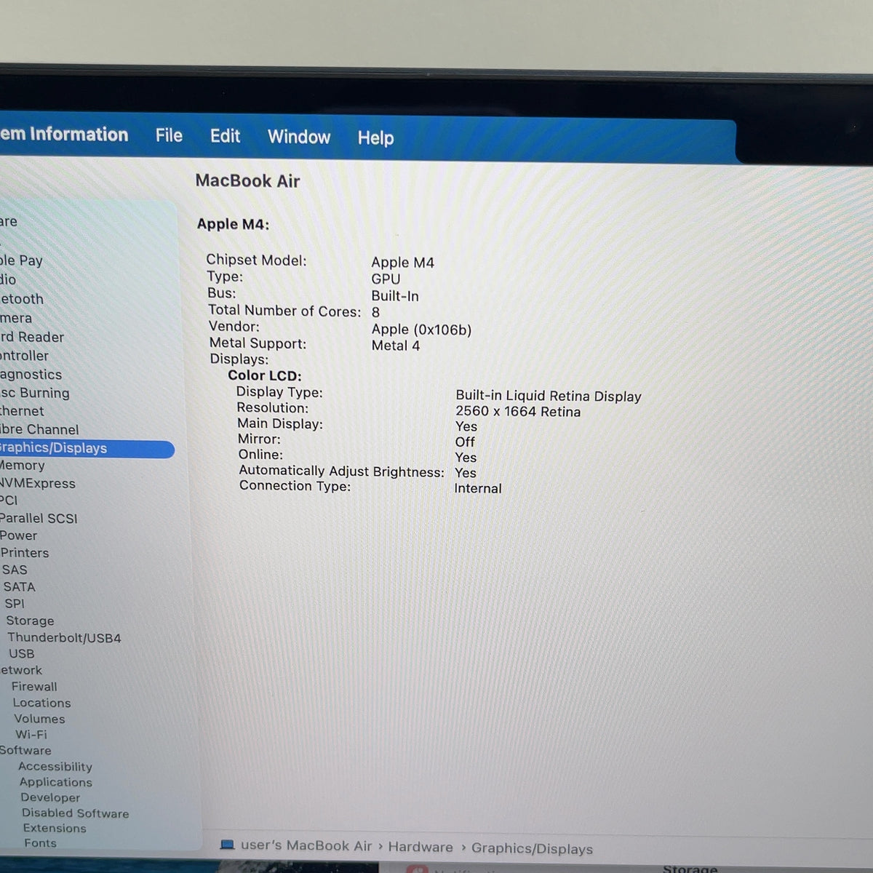Select Memory in the sidebar
Image resolution: width=873 pixels, height=873 pixels.
tap(23, 466)
